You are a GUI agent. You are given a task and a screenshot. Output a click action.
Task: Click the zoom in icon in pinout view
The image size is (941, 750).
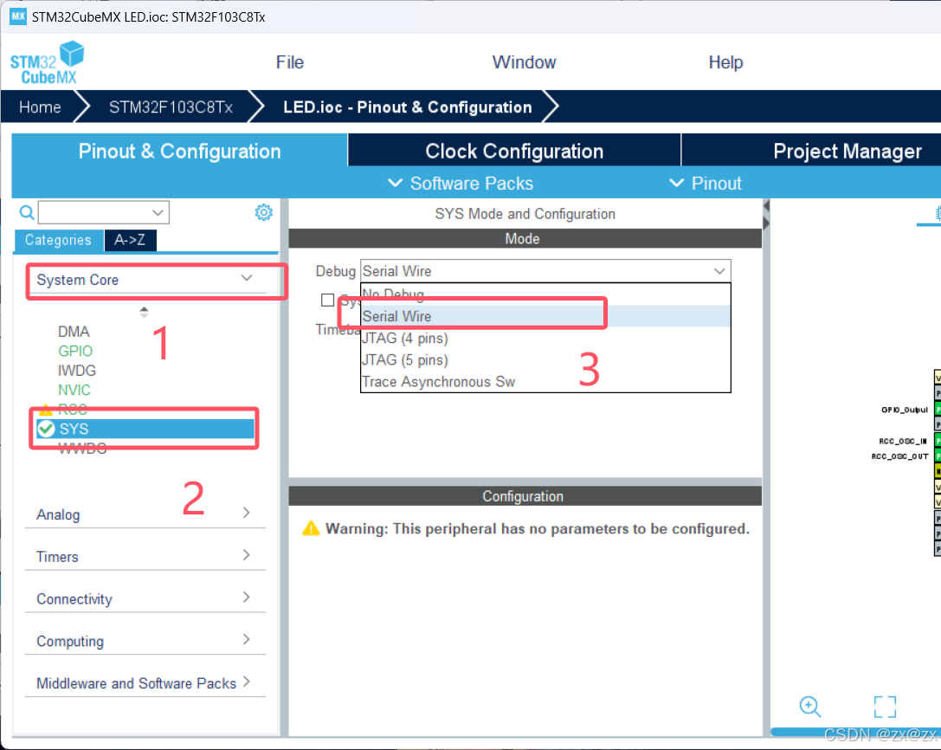pos(809,707)
